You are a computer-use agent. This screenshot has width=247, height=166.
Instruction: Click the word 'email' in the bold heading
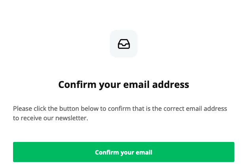pos(136,84)
